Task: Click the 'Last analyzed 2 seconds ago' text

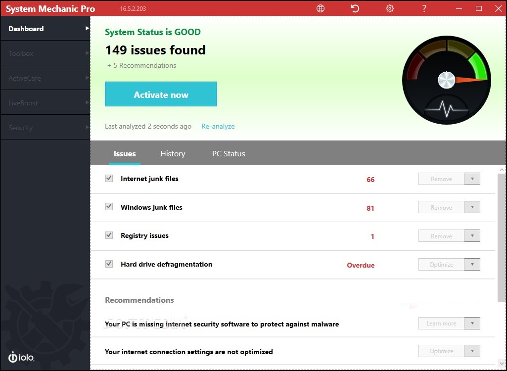Action: 148,126
